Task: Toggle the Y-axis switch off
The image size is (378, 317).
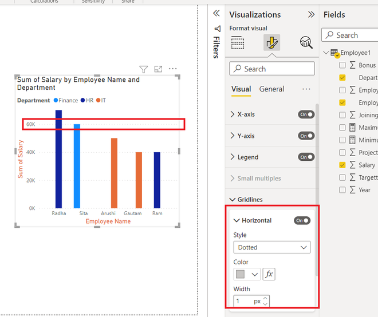Action: [x=306, y=136]
